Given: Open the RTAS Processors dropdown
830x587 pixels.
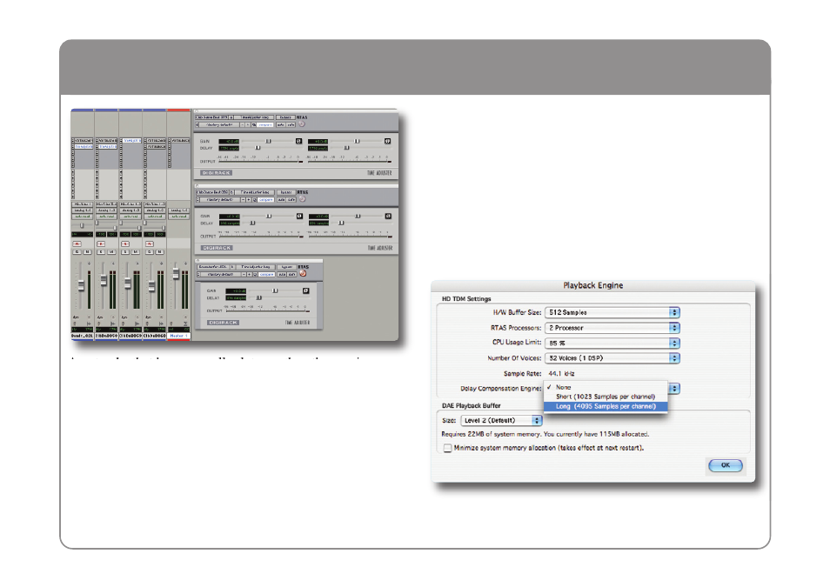Looking at the screenshot, I should (x=612, y=328).
